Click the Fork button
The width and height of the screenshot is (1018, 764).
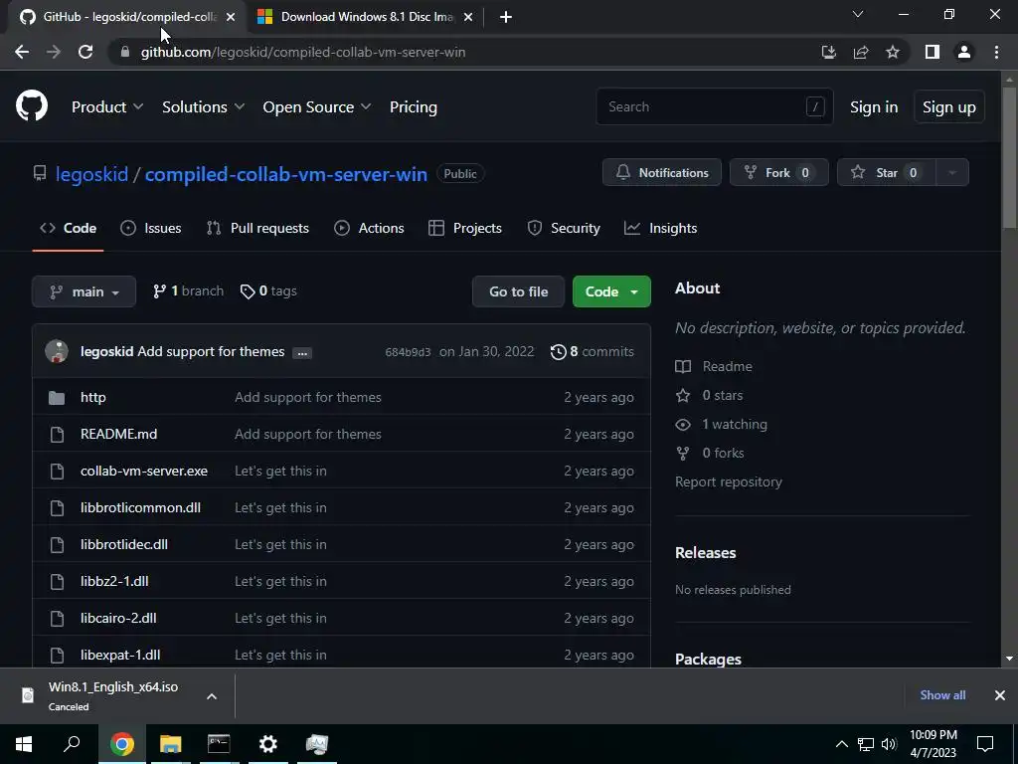coord(779,173)
